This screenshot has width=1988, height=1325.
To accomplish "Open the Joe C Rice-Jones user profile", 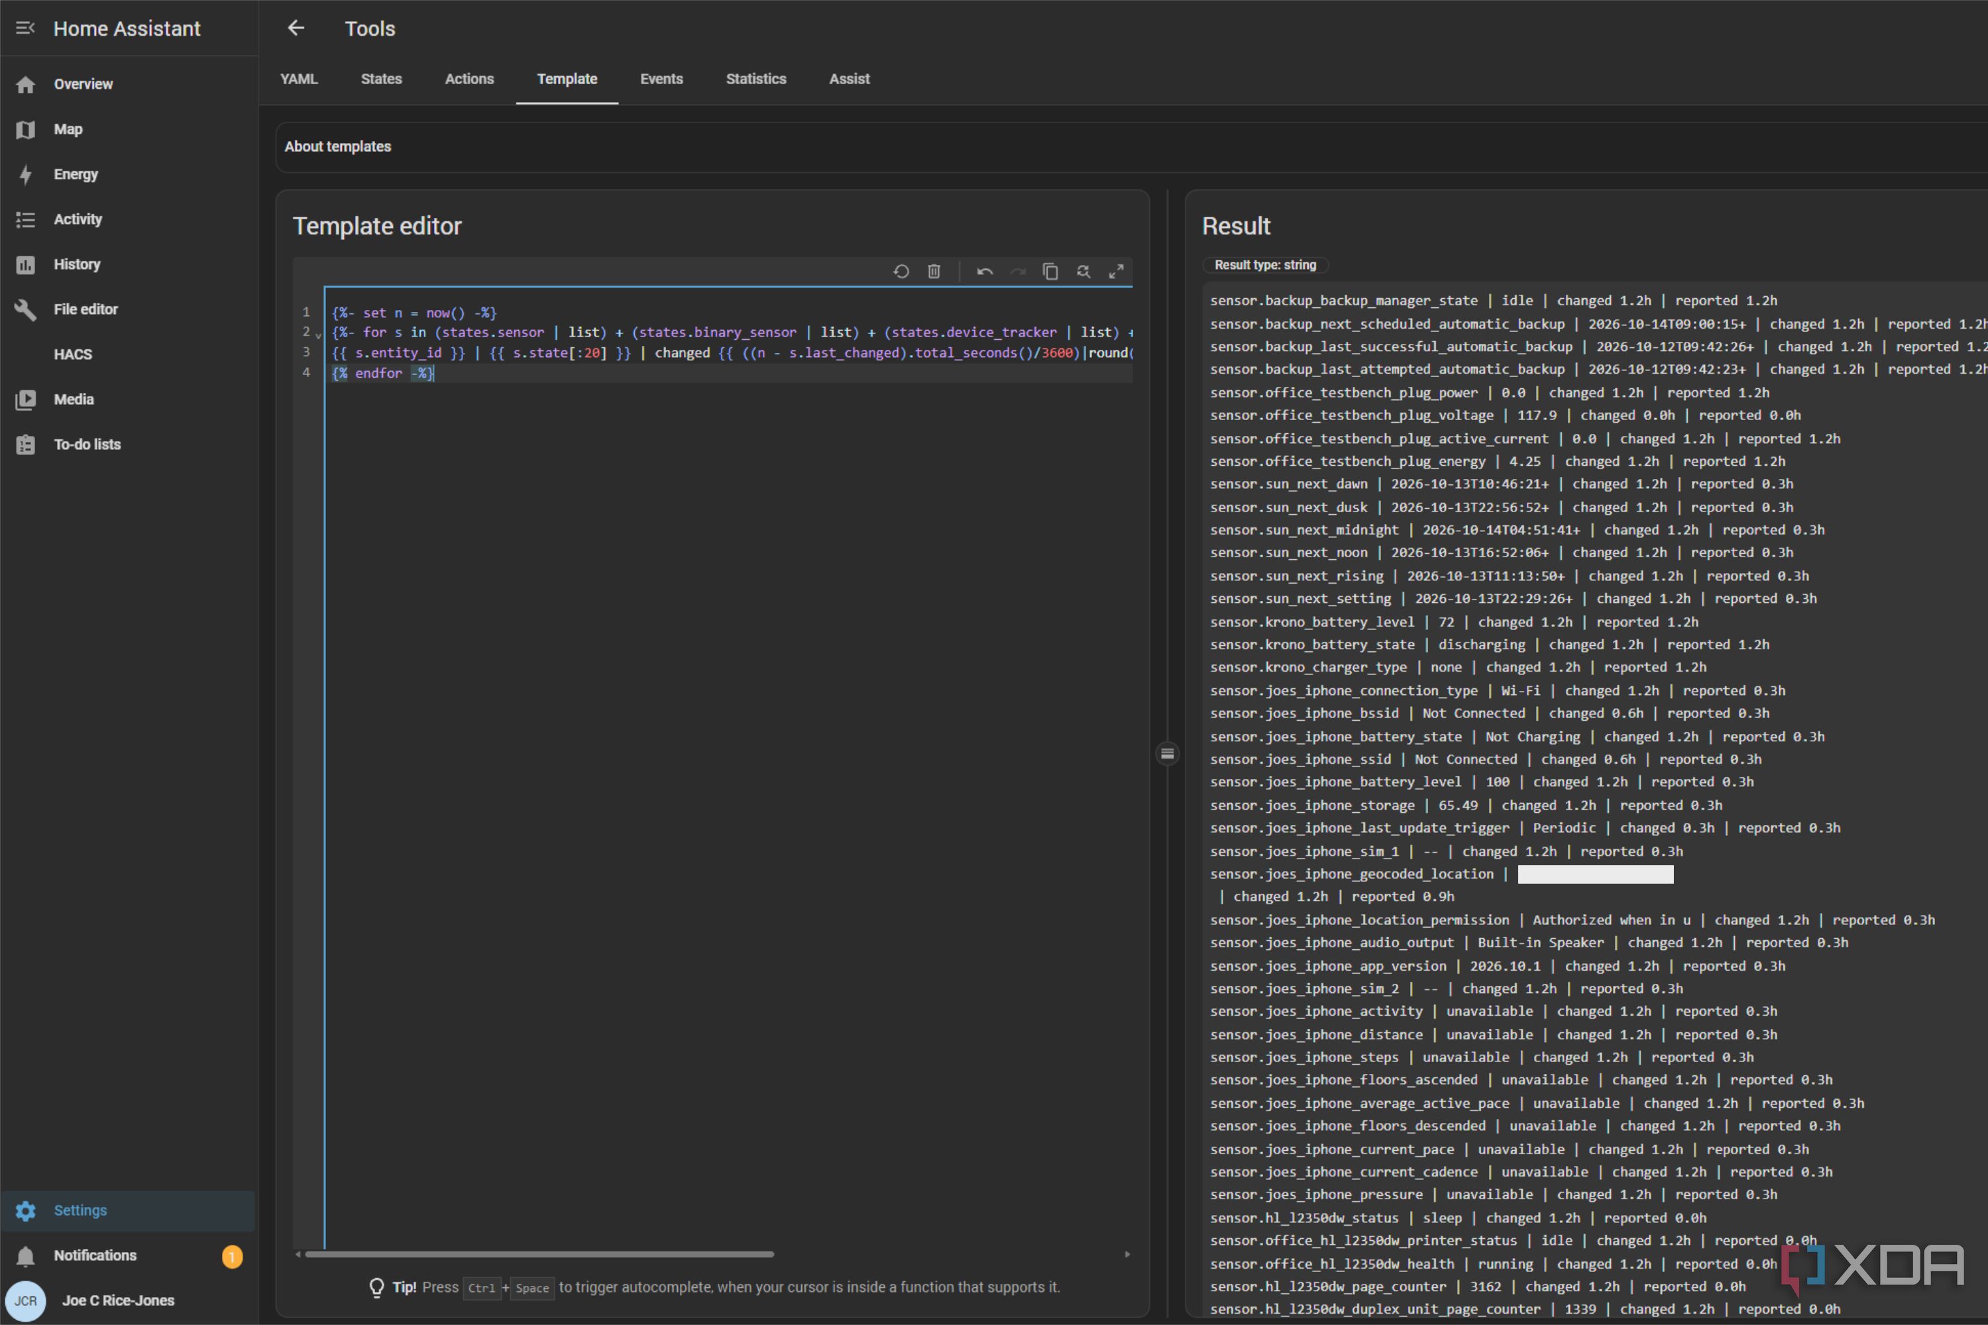I will (119, 1300).
